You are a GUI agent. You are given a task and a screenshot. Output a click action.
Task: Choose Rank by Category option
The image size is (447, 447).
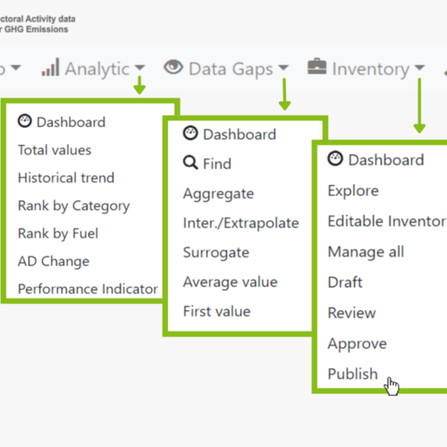pos(74,207)
